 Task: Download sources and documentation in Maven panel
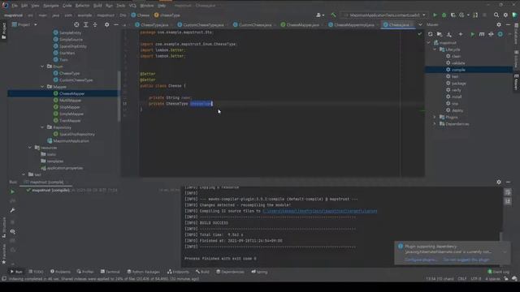[448, 34]
